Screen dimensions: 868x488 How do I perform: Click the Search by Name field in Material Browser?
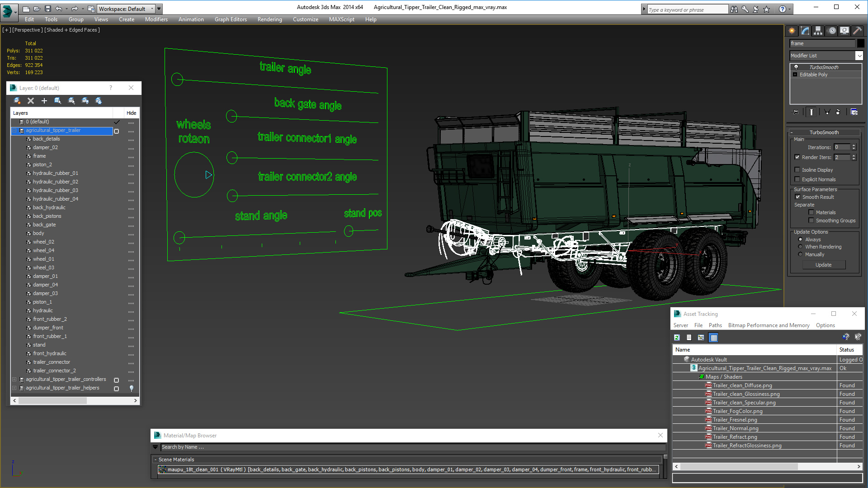click(413, 447)
